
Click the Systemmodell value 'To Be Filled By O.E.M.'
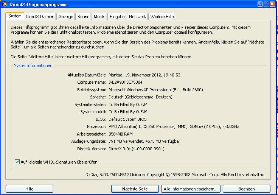click(129, 112)
